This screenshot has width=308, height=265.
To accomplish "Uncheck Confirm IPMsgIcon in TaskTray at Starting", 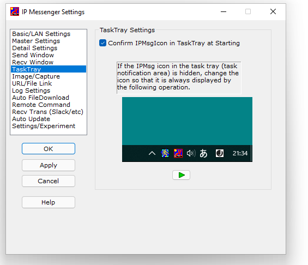I will 102,43.
